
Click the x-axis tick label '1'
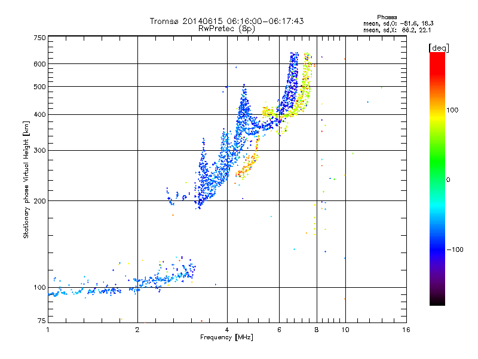point(48,330)
